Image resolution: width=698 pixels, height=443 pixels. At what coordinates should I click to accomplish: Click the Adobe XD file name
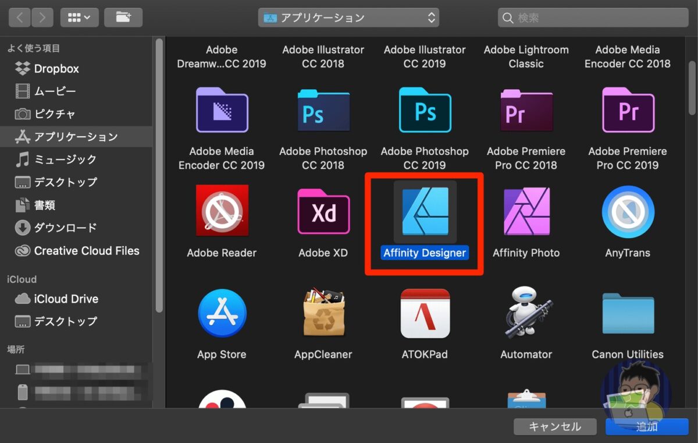point(323,253)
